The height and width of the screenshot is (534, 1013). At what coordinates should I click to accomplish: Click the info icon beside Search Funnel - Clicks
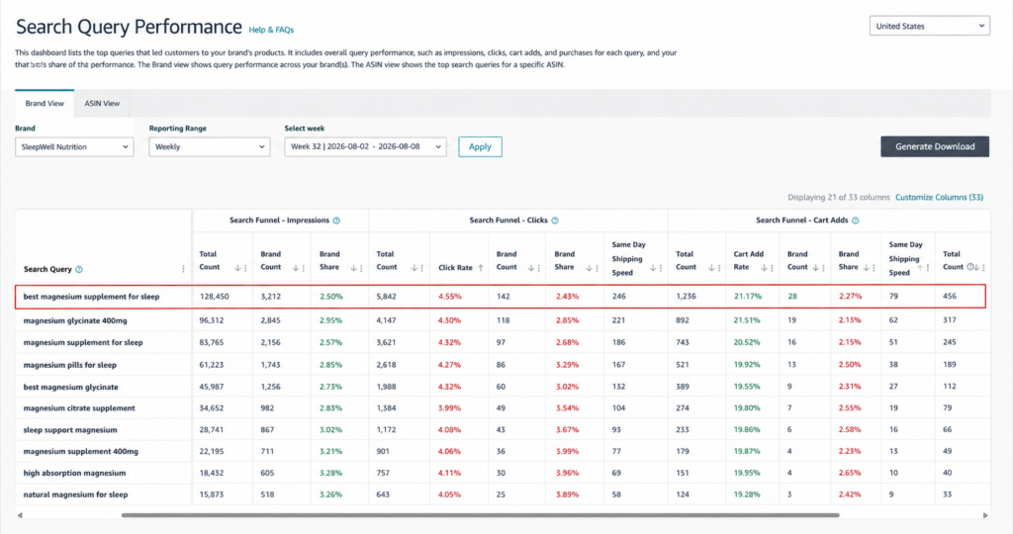click(x=555, y=221)
